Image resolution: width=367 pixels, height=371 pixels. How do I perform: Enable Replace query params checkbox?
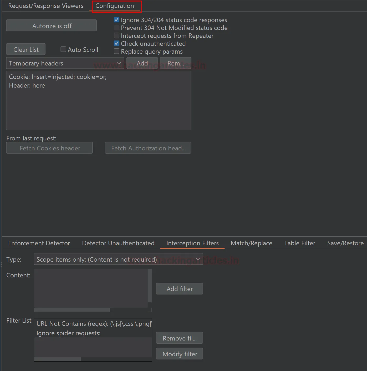pyautogui.click(x=116, y=51)
